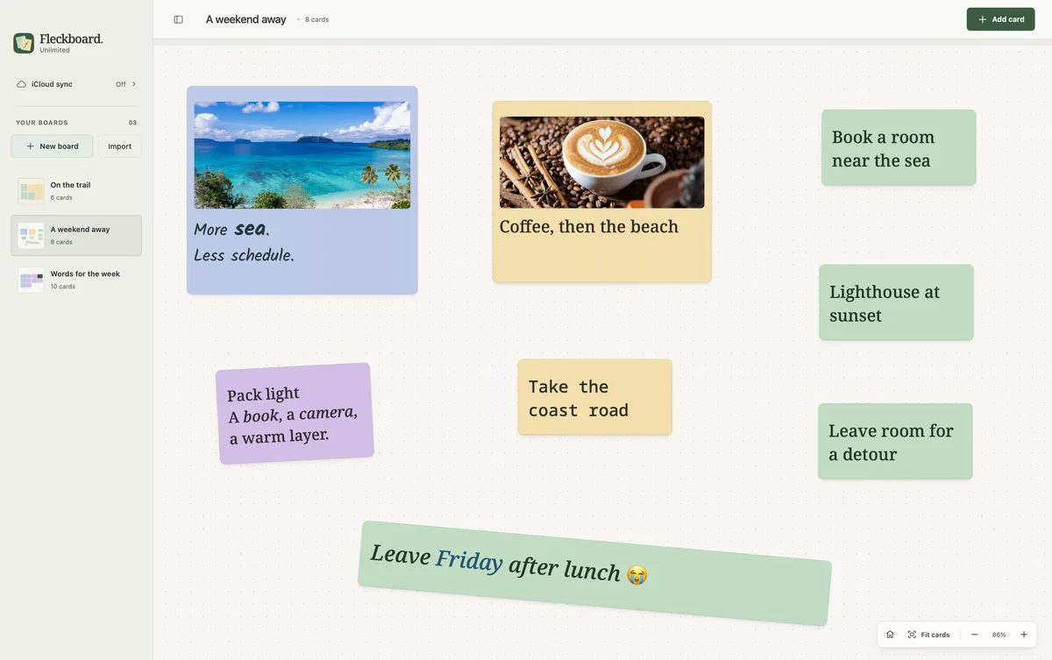Open the Words for the week board
Viewport: 1052px width, 660px height.
(x=76, y=280)
